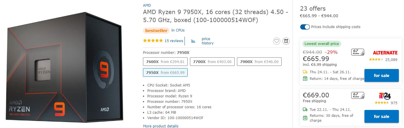Viewport: 404px width, 128px height.
Task: Set a price alert with alarm clock icon
Action: [x=286, y=41]
